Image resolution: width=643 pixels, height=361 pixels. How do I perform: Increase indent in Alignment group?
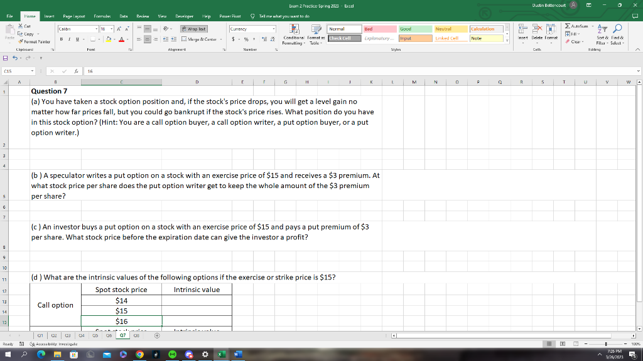(x=174, y=39)
